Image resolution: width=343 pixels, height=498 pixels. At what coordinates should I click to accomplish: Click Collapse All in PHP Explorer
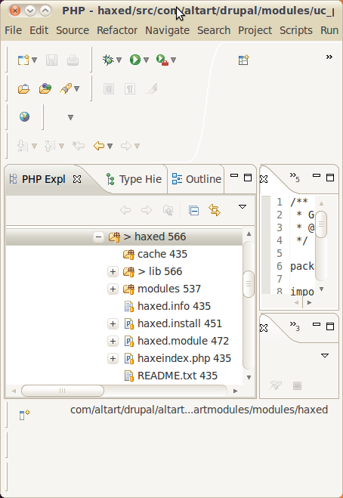[x=193, y=210]
